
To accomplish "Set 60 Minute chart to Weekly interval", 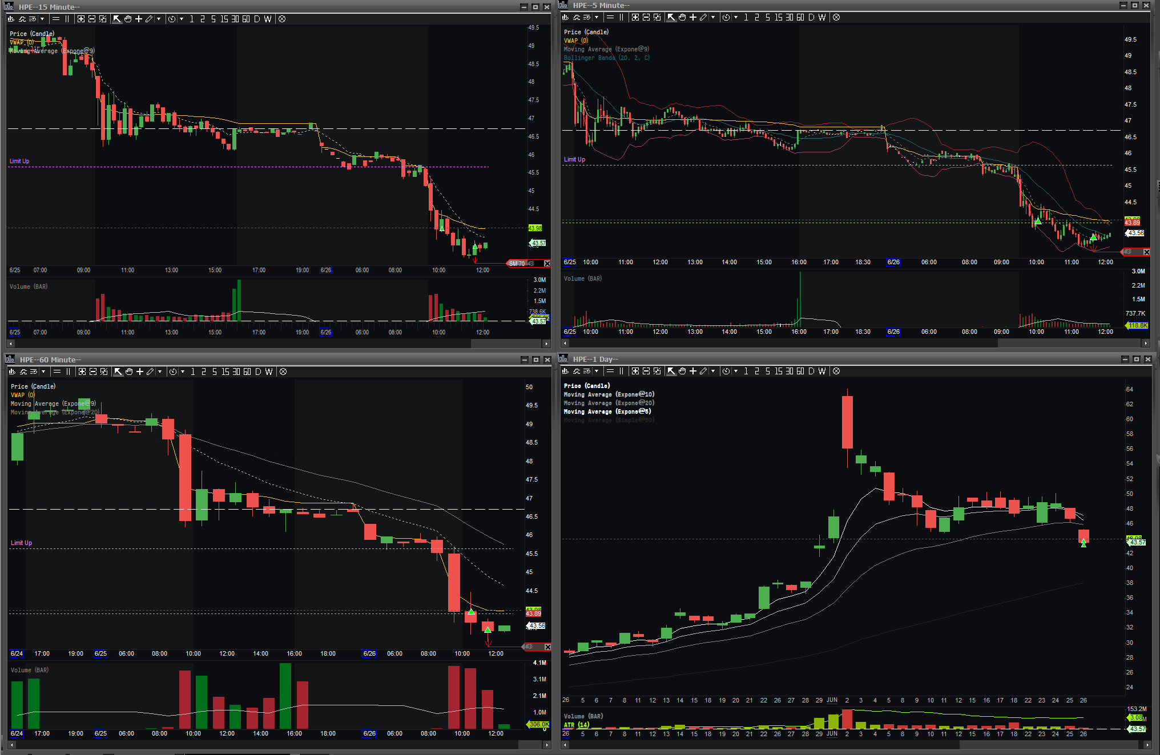I will point(269,372).
